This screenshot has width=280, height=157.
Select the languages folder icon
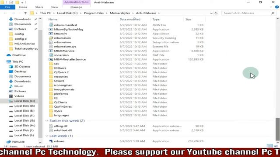click(51, 115)
